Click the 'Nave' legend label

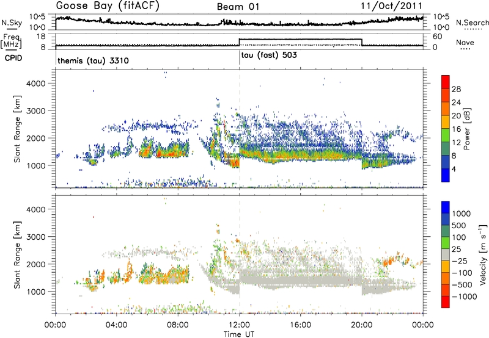tap(465, 42)
